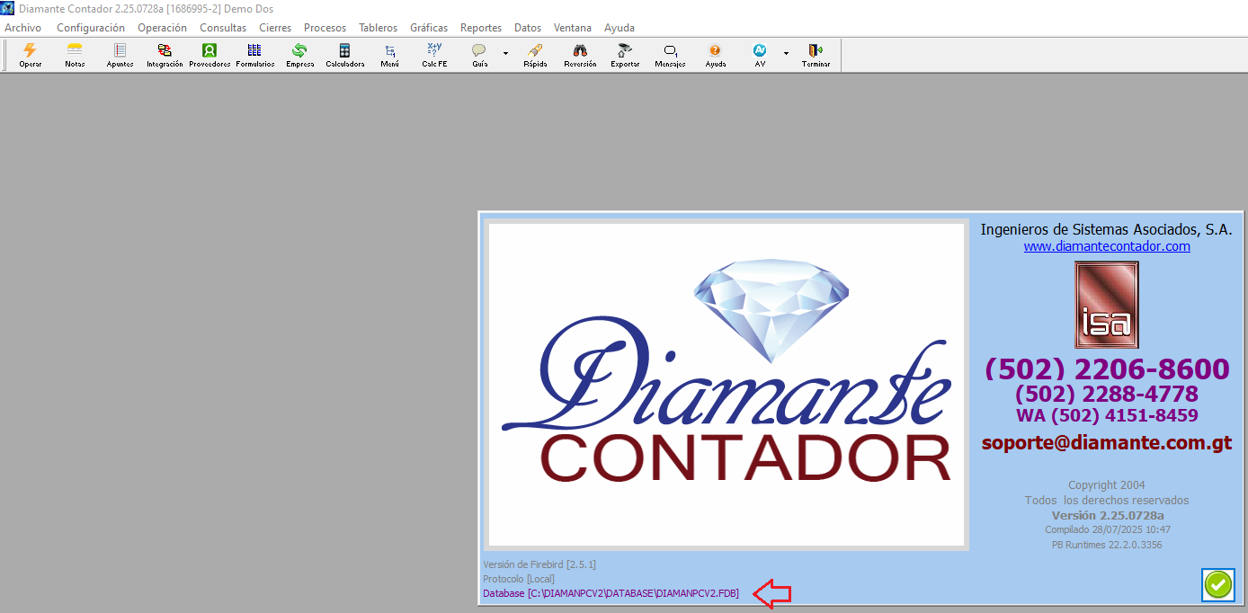Open the Cierres menu
Viewport: 1248px width, 613px height.
275,28
